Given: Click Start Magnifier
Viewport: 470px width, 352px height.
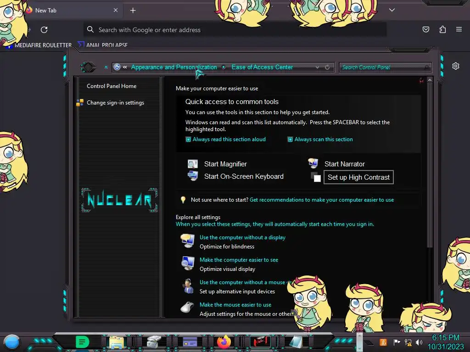Looking at the screenshot, I should tap(225, 164).
